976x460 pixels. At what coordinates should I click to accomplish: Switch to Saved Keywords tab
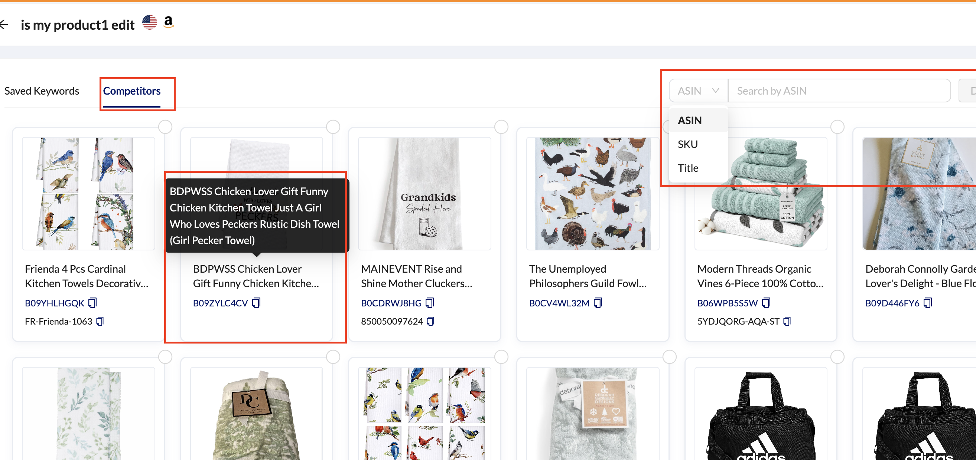click(42, 91)
